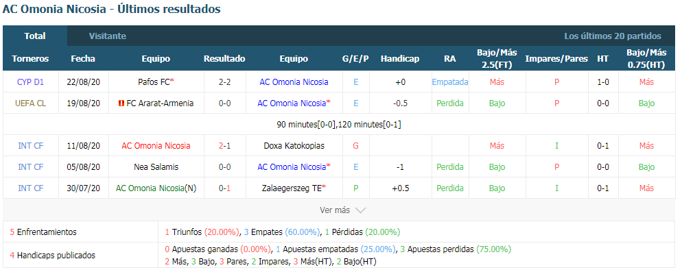Click the red AC Omonia Nicosia home team link
682x272 pixels.
point(156,145)
